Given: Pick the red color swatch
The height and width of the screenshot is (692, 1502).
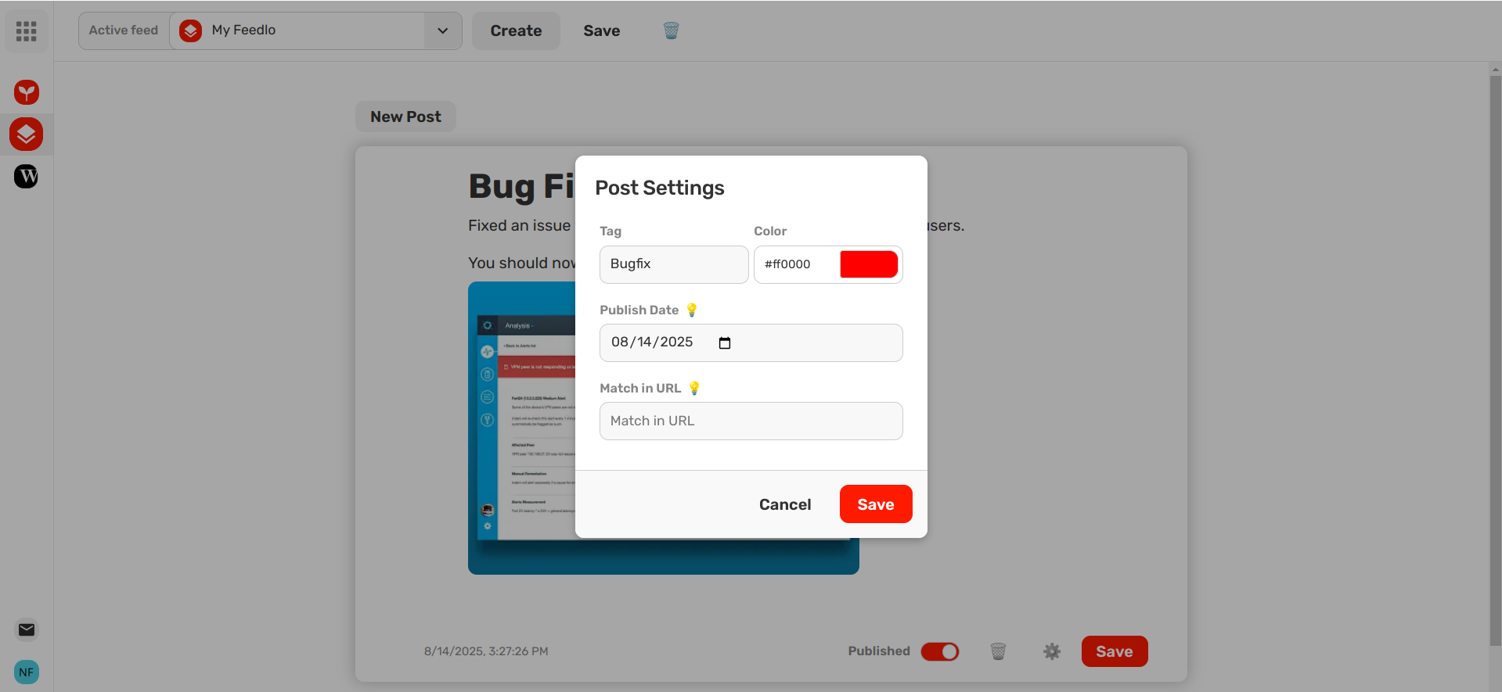Looking at the screenshot, I should click(869, 264).
